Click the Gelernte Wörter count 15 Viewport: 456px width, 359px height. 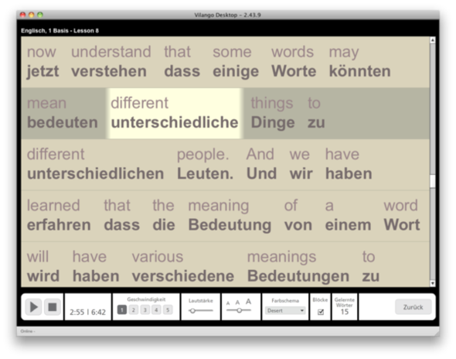(345, 312)
